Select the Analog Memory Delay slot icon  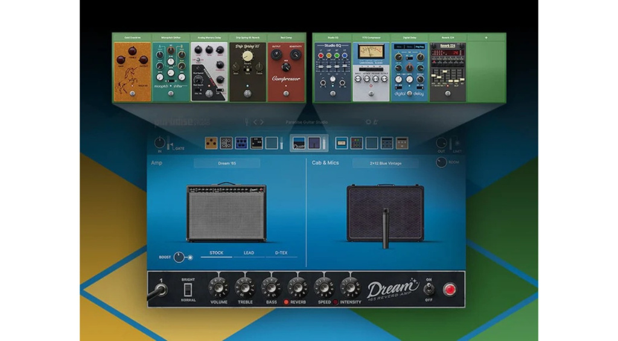pyautogui.click(x=241, y=143)
